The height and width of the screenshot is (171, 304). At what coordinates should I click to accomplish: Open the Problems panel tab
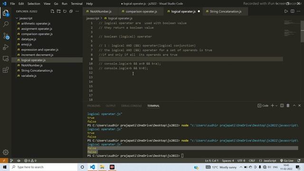tap(94, 105)
